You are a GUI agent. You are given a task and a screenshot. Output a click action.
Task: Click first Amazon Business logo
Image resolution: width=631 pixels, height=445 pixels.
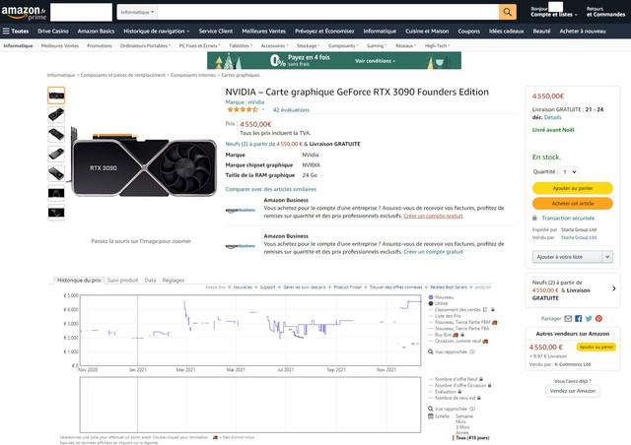click(x=241, y=210)
